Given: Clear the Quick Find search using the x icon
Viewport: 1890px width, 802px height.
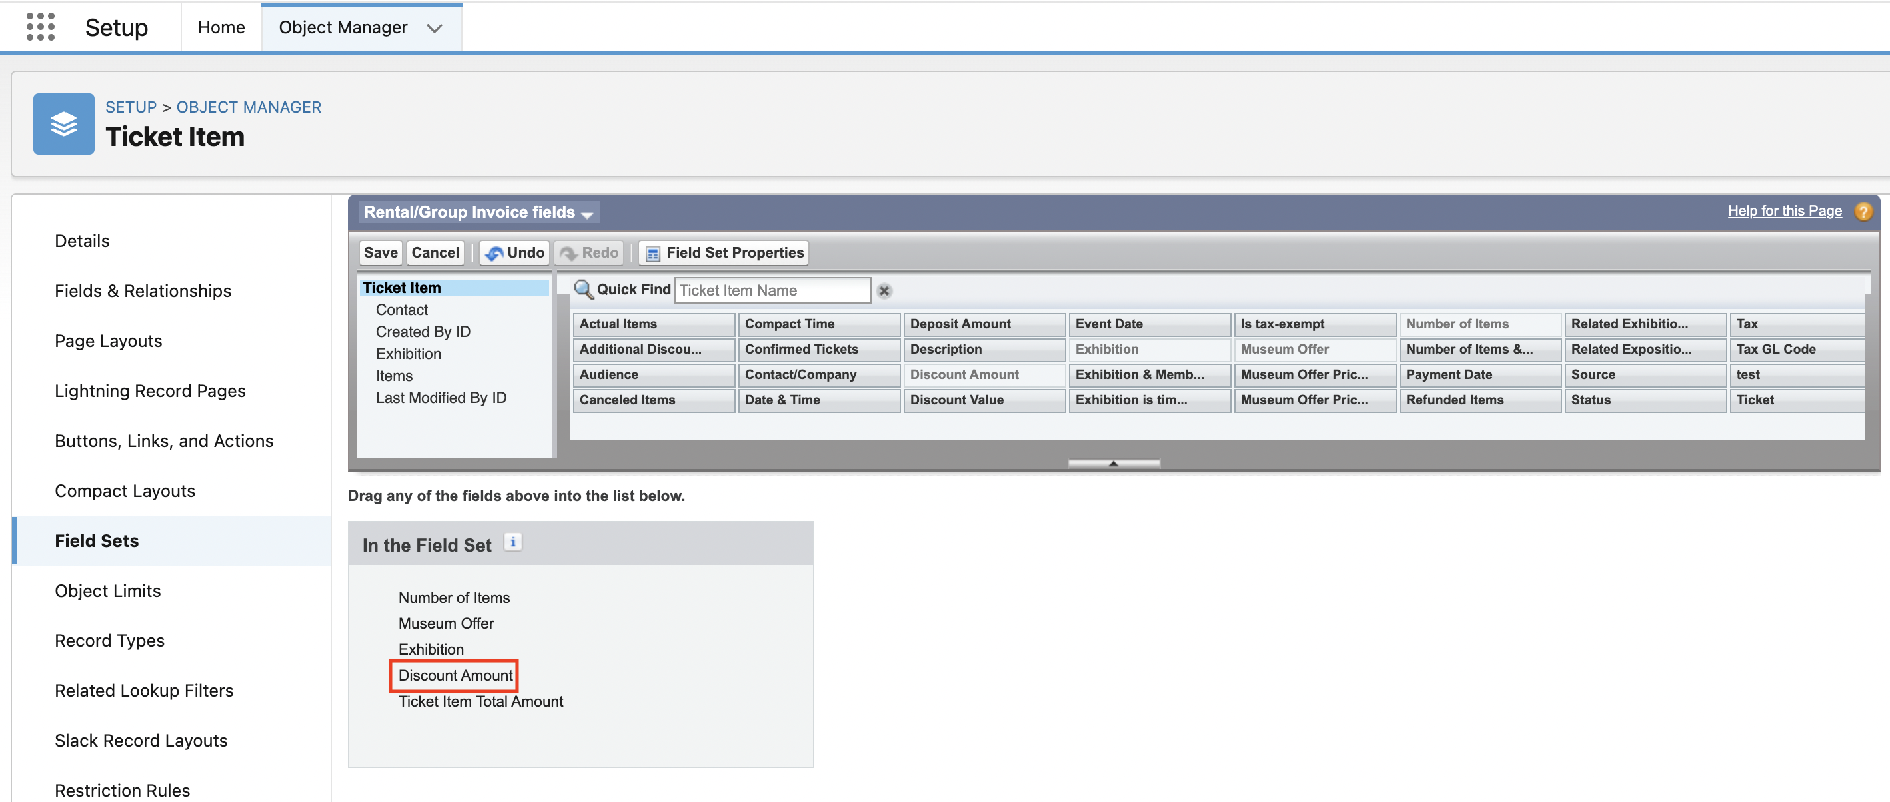Looking at the screenshot, I should [x=884, y=290].
